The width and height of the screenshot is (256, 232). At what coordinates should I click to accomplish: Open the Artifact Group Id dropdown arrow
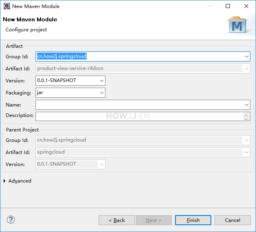pyautogui.click(x=246, y=57)
